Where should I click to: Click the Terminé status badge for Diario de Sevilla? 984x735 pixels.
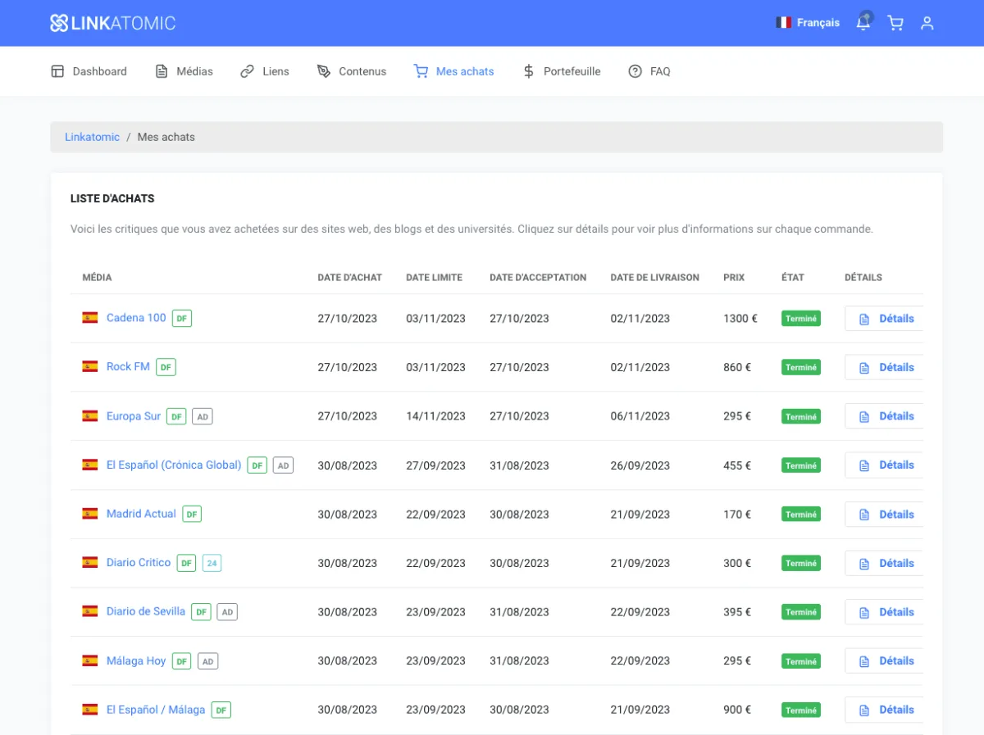click(800, 612)
